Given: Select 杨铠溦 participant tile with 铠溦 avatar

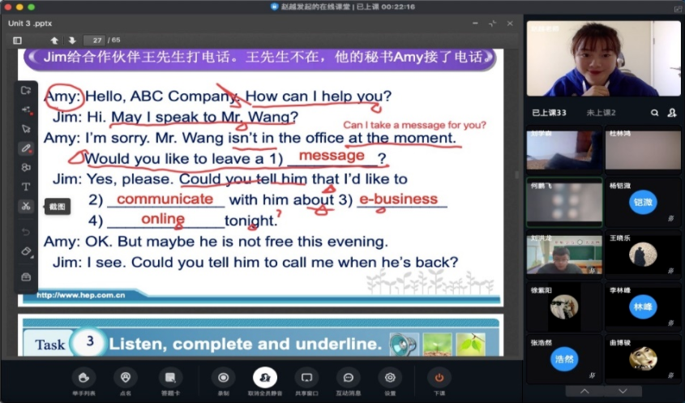Looking at the screenshot, I should point(643,202).
